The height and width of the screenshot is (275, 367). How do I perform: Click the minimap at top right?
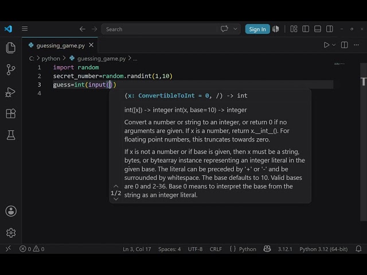(339, 64)
